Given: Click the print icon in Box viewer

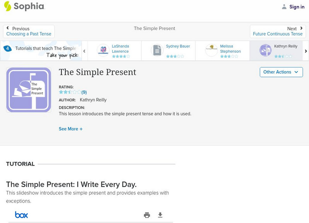Looking at the screenshot, I should tap(147, 215).
